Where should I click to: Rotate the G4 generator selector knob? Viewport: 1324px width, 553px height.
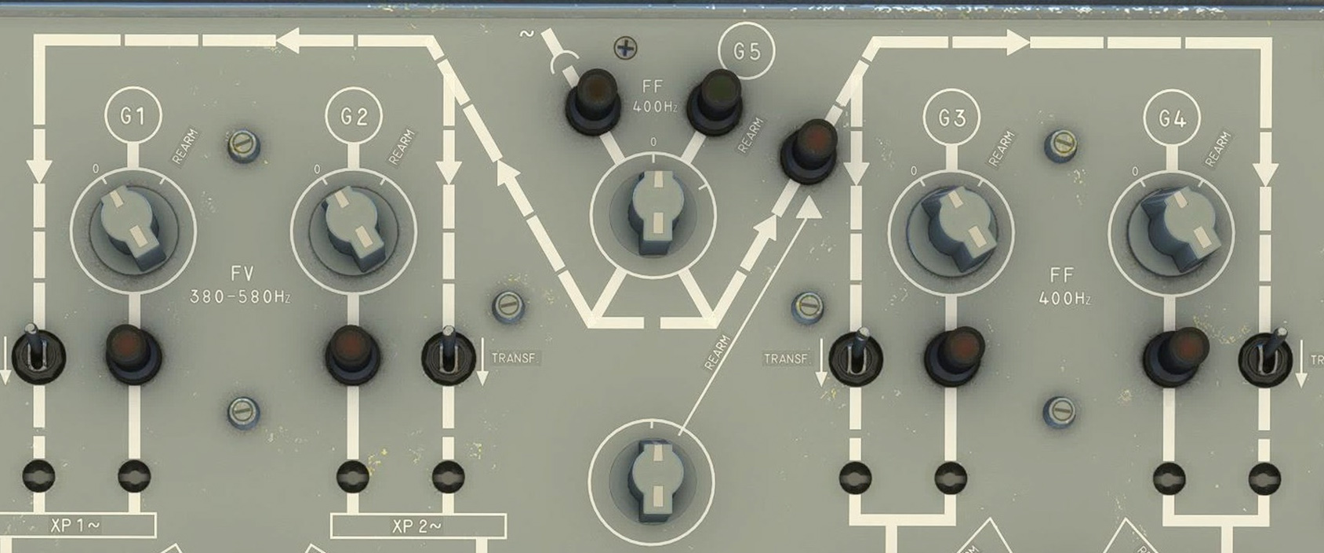tap(1172, 228)
